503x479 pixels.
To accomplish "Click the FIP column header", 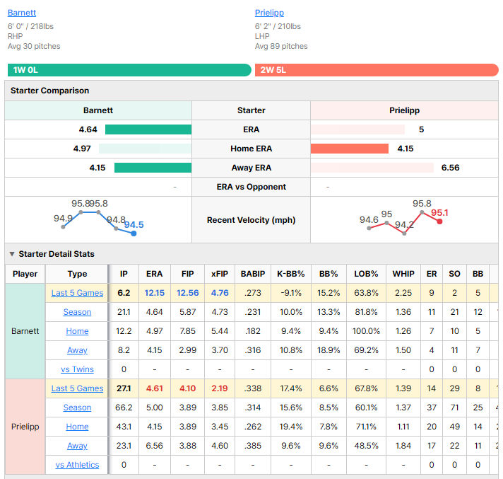I will pyautogui.click(x=187, y=274).
